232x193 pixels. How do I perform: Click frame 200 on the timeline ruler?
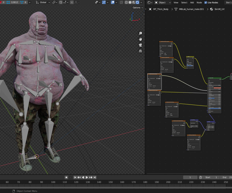[168, 182]
